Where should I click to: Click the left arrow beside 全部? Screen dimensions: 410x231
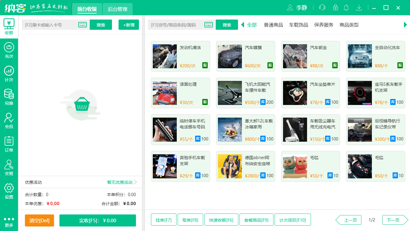242,25
